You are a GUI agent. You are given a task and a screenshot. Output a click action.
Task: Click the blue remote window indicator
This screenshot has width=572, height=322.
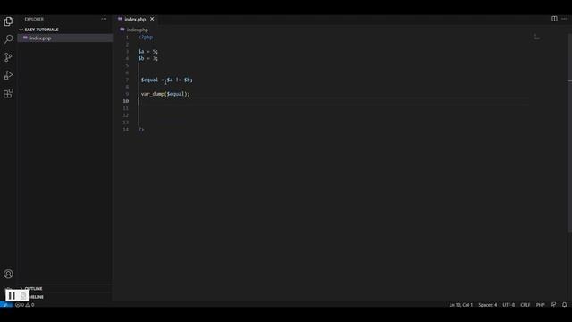(6, 305)
